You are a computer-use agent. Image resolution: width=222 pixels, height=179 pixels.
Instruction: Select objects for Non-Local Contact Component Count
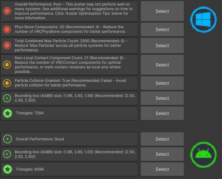pos(162,65)
